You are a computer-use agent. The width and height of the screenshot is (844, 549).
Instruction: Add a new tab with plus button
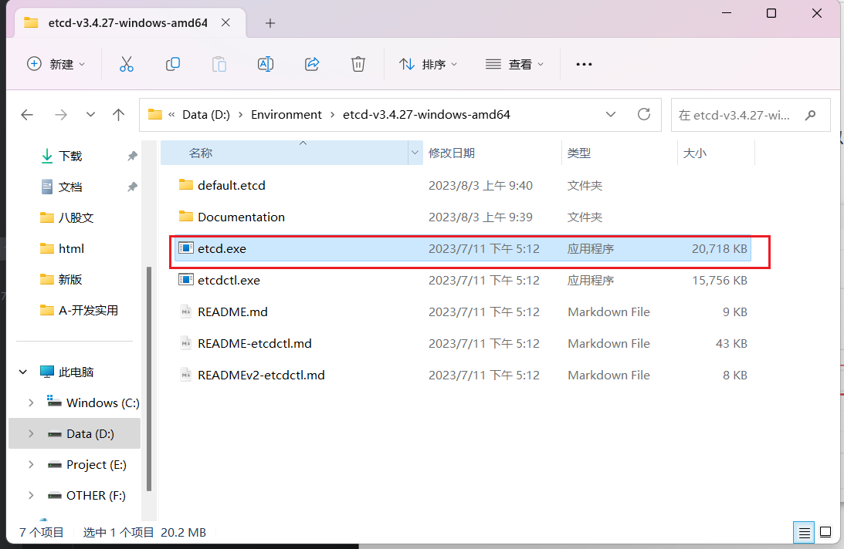click(270, 23)
